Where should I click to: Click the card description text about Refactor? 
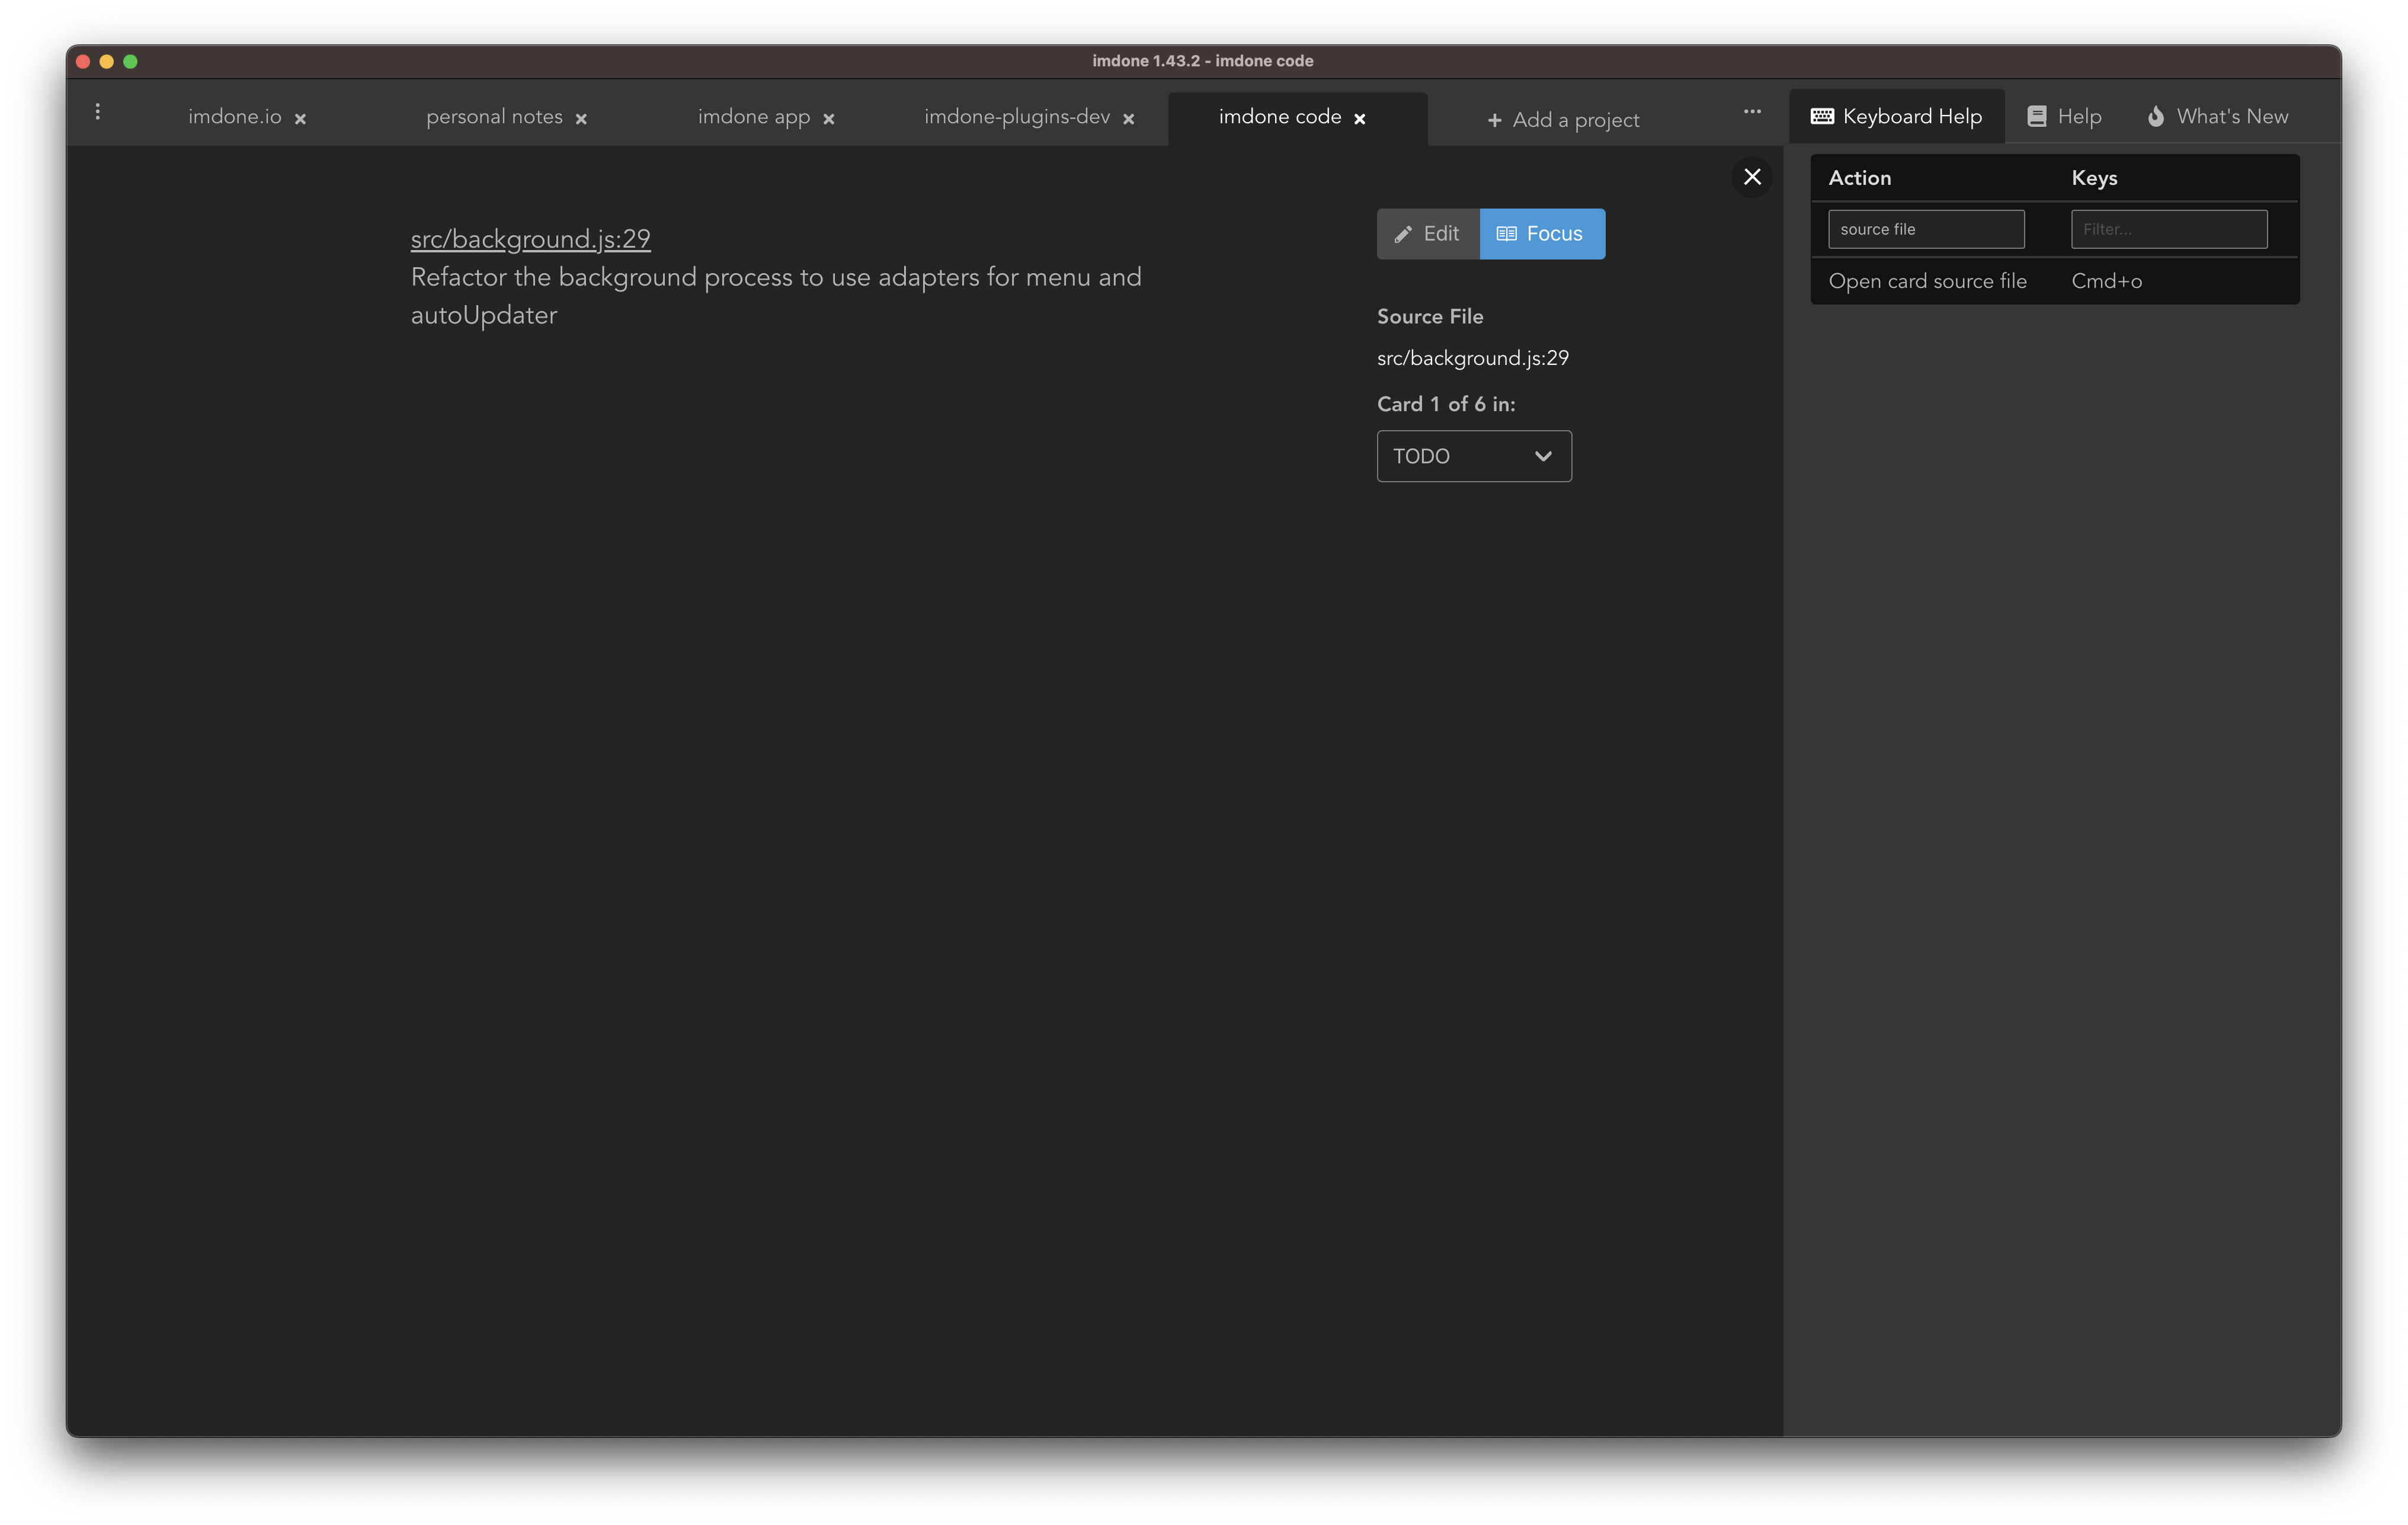[x=776, y=296]
